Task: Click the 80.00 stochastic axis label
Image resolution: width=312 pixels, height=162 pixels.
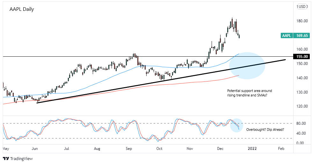Action: (301, 123)
